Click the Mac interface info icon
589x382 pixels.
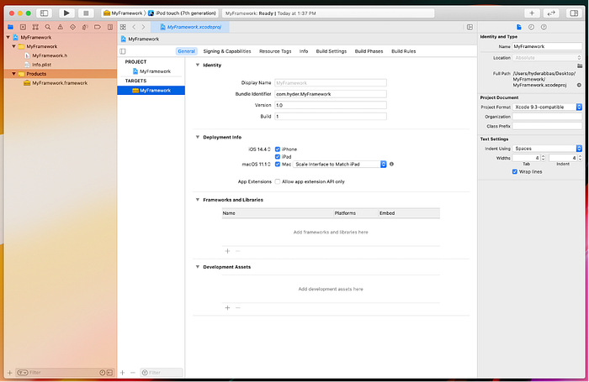tap(391, 164)
